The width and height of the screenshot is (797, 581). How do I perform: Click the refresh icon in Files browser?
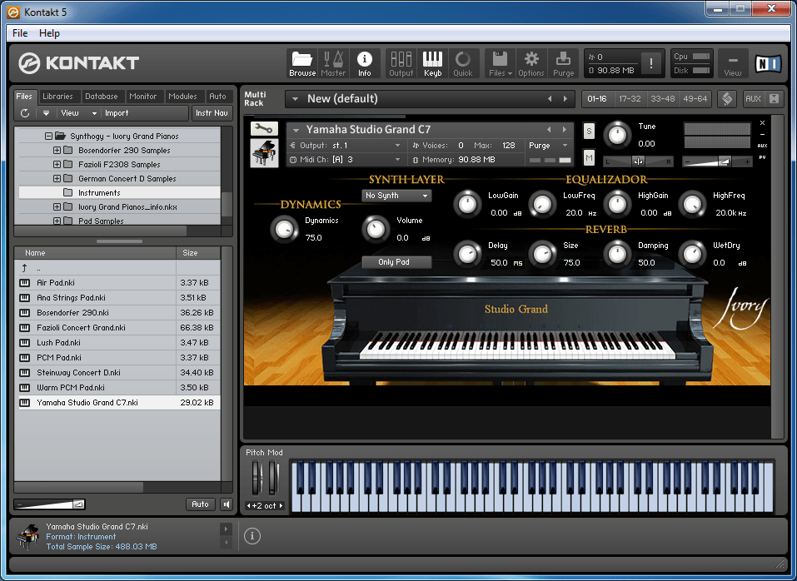coord(25,113)
